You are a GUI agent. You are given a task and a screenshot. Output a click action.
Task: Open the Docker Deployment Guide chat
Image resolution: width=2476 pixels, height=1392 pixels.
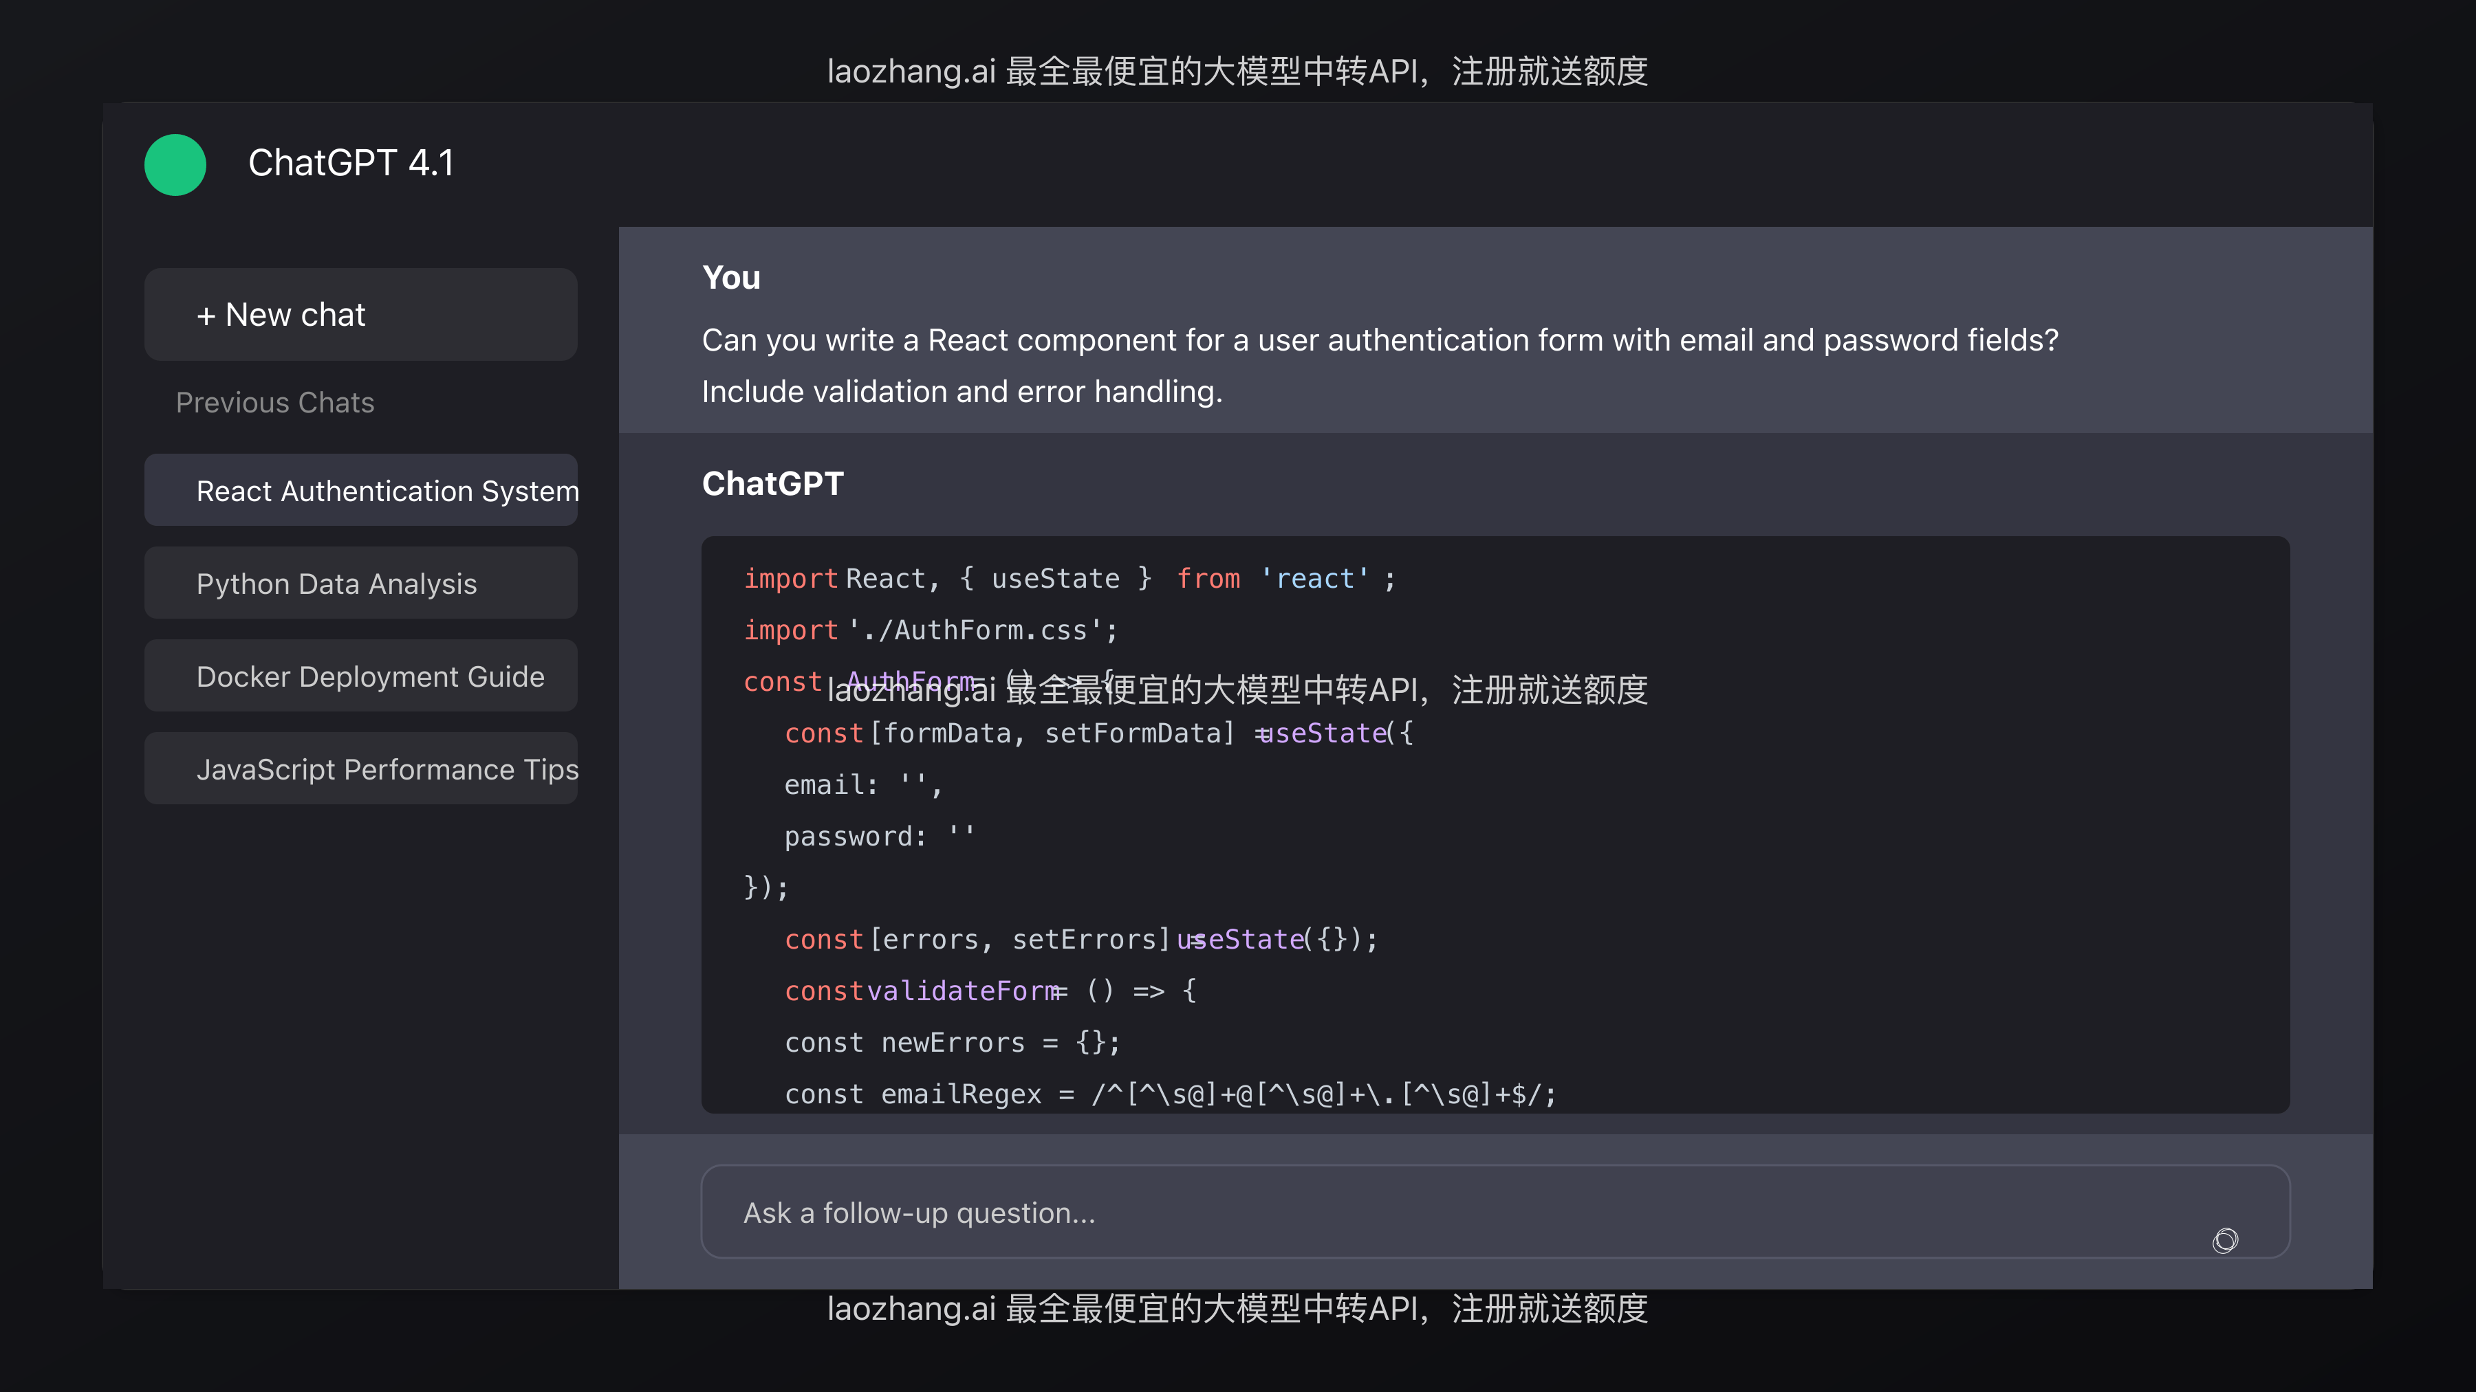pos(360,675)
